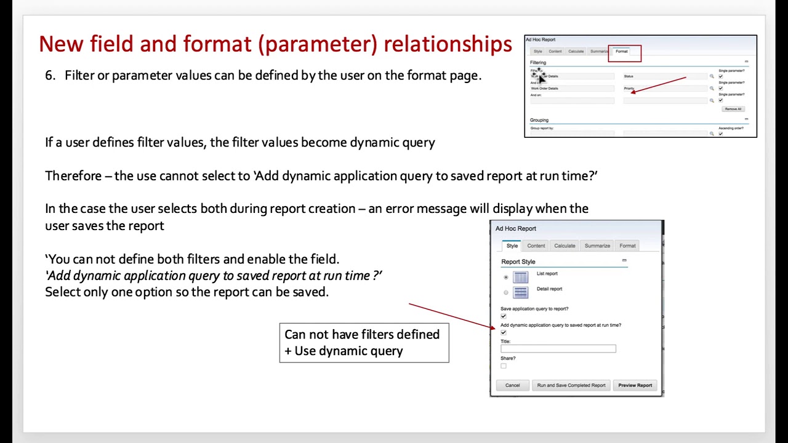This screenshot has height=443, width=788.
Task: Click the Status filter field
Action: (665, 76)
